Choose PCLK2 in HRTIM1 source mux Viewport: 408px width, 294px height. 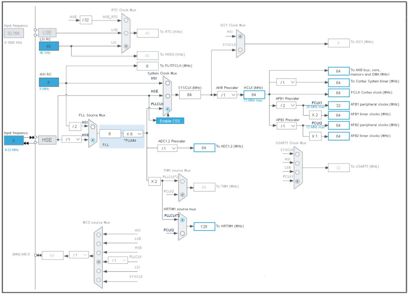182,233
